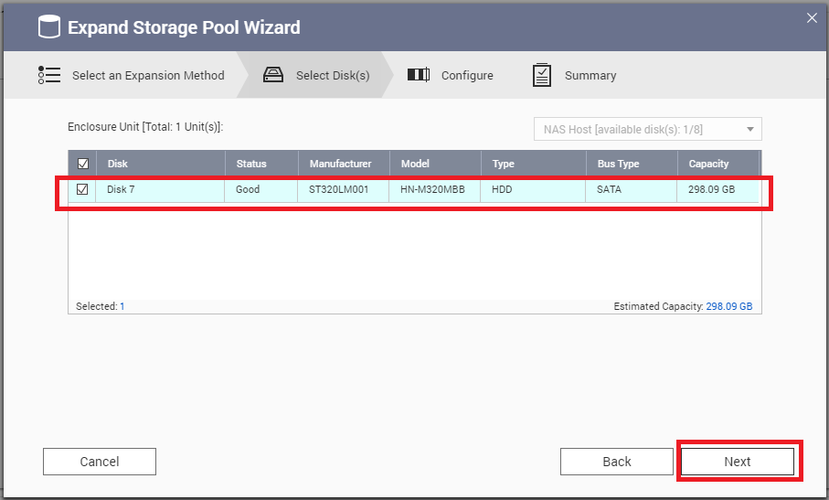Go to the Select an Expansion Method step
Screen dimensions: 829x500
[148, 76]
